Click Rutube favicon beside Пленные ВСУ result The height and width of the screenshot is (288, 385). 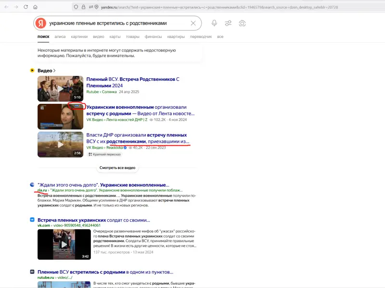pos(32,272)
